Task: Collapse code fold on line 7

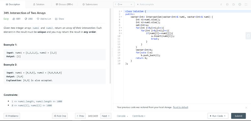Action: click(121, 28)
